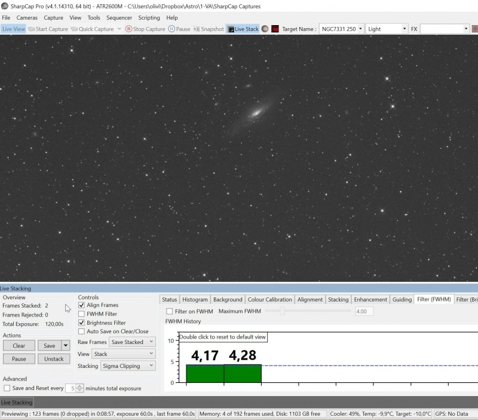
Task: Tick the Save and Reset every checkbox
Action: click(x=7, y=388)
